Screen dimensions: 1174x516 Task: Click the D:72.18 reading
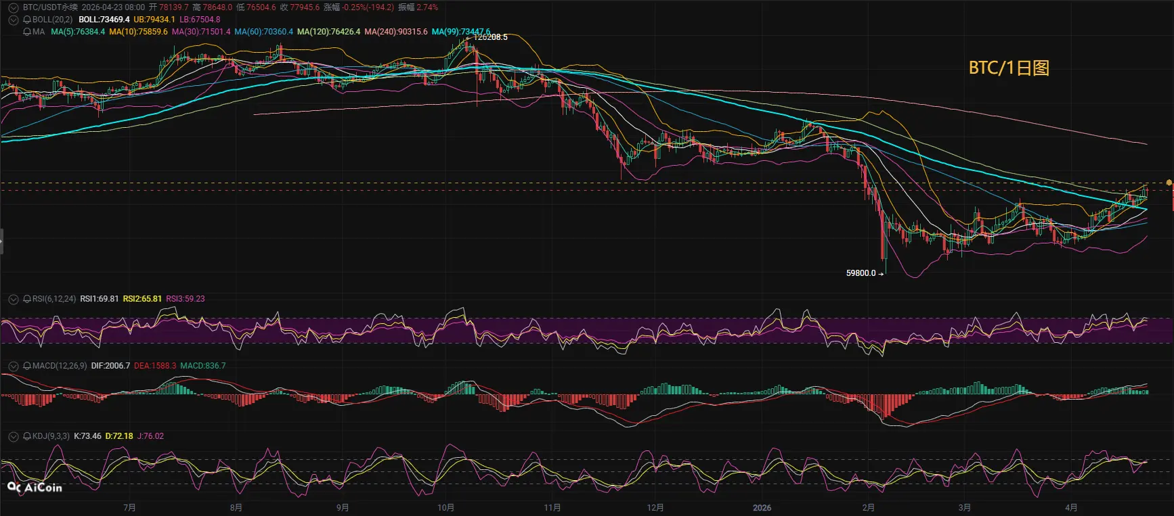click(119, 436)
